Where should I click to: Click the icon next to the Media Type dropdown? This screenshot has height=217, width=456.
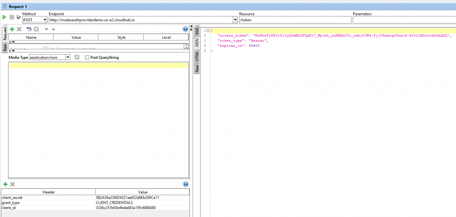click(77, 57)
